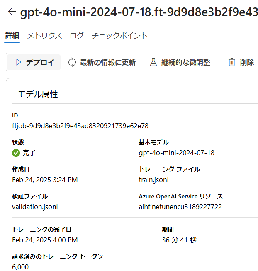Click the base model value gpt-4o-mini-2024-07-18
Screen dimensions: 258x271
click(177, 153)
